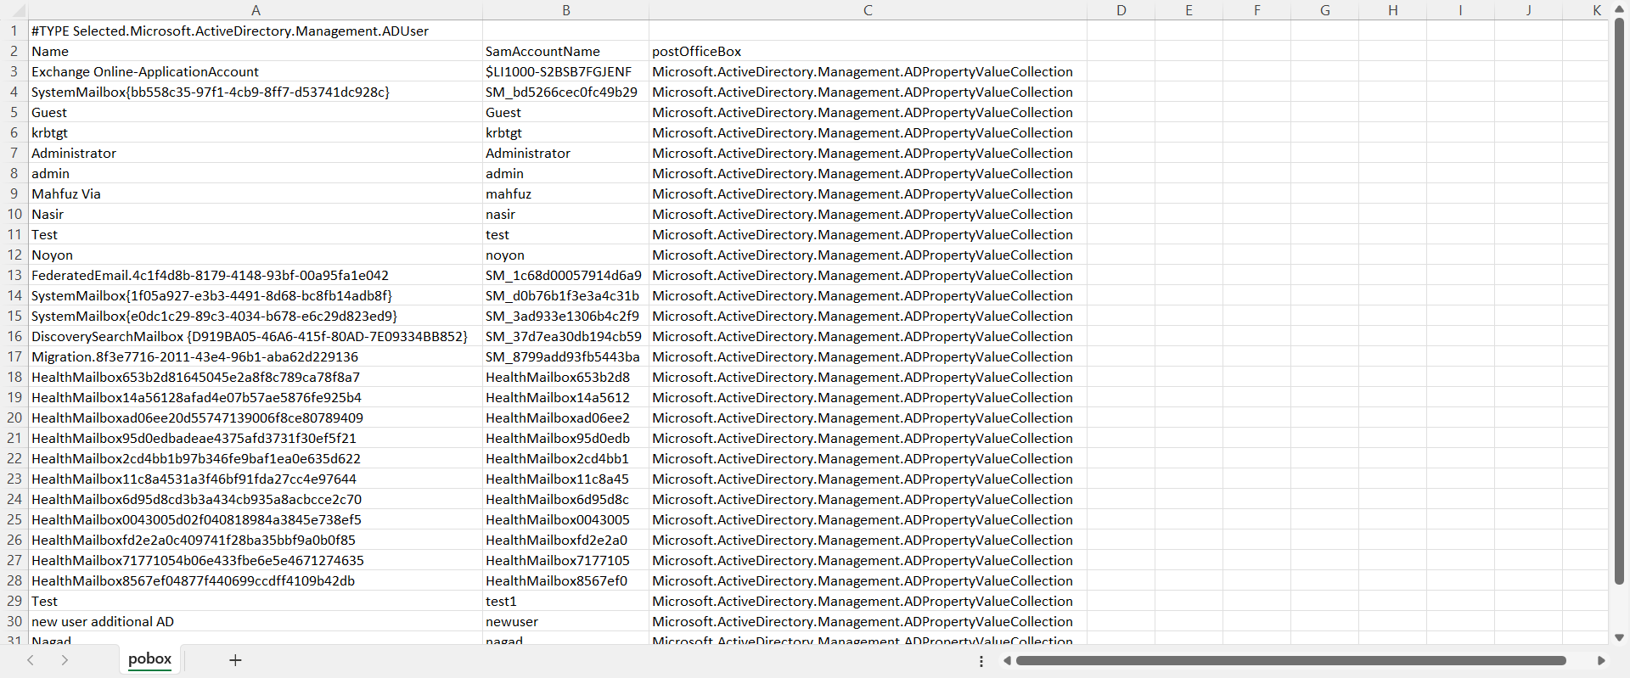Select FederatedEmail.4c1f4d8b cell
The image size is (1630, 678).
click(x=256, y=275)
